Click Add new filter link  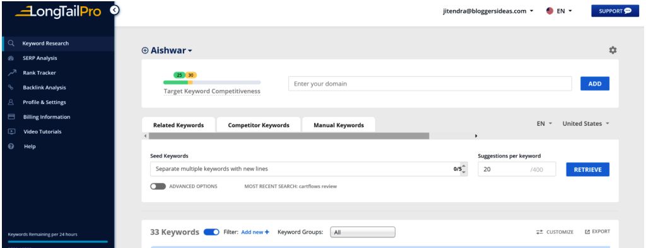click(x=255, y=232)
